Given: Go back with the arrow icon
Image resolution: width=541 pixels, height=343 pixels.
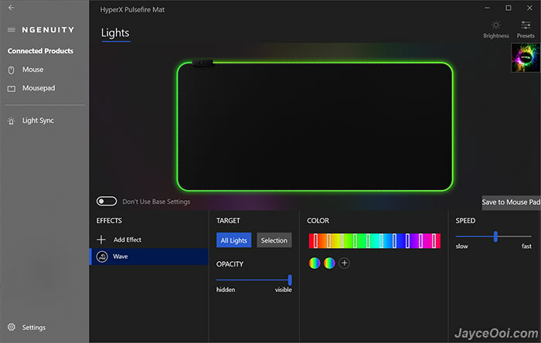Looking at the screenshot, I should pyautogui.click(x=11, y=7).
